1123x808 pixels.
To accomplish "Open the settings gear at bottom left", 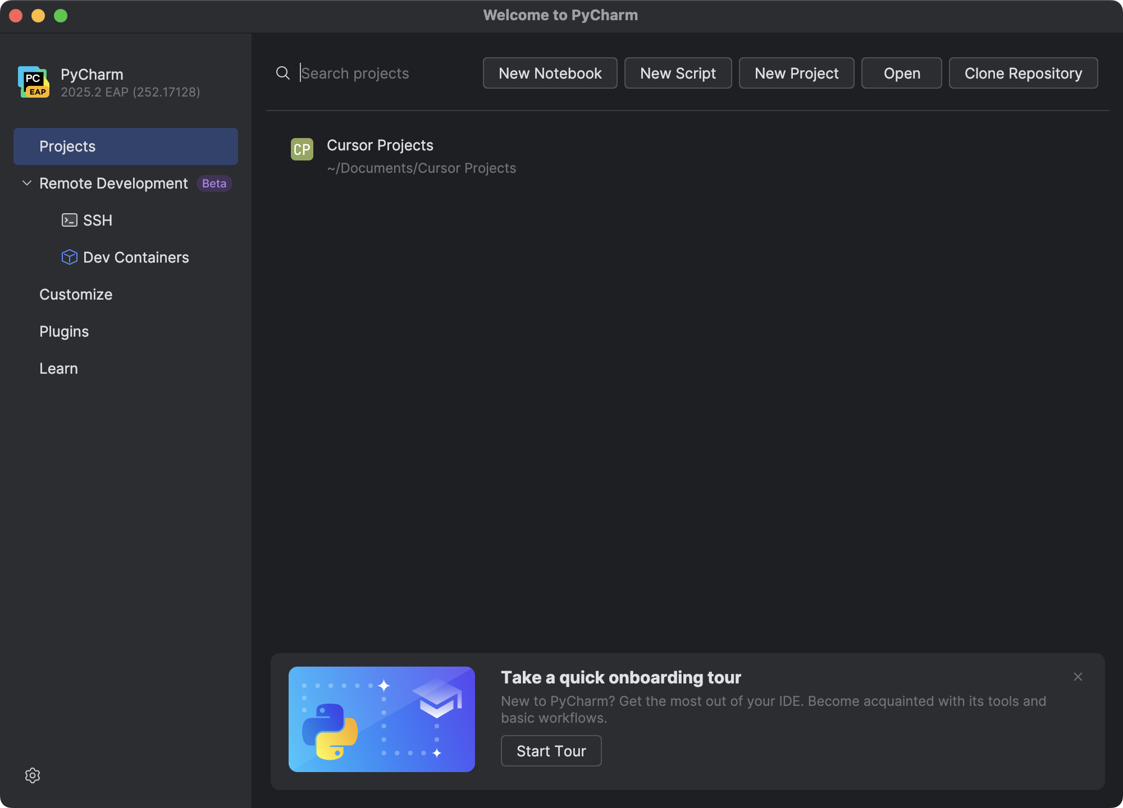I will coord(33,775).
